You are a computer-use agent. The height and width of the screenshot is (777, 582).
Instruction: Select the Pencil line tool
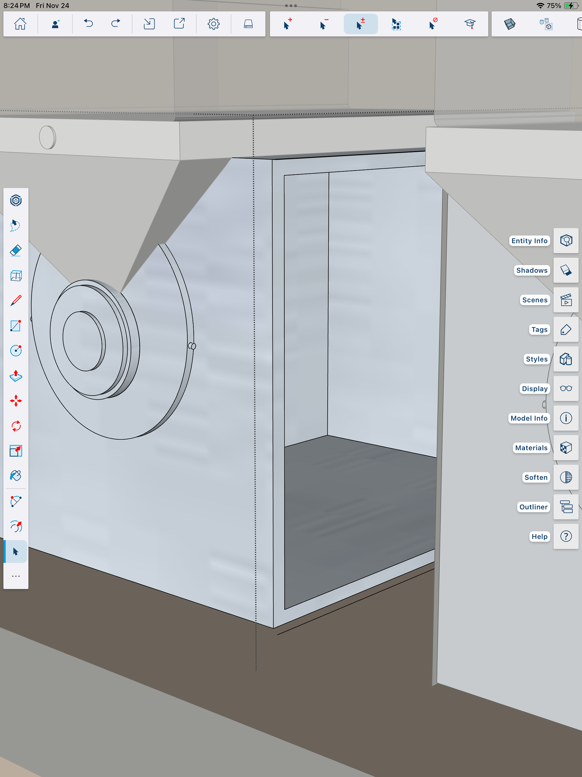pyautogui.click(x=16, y=301)
